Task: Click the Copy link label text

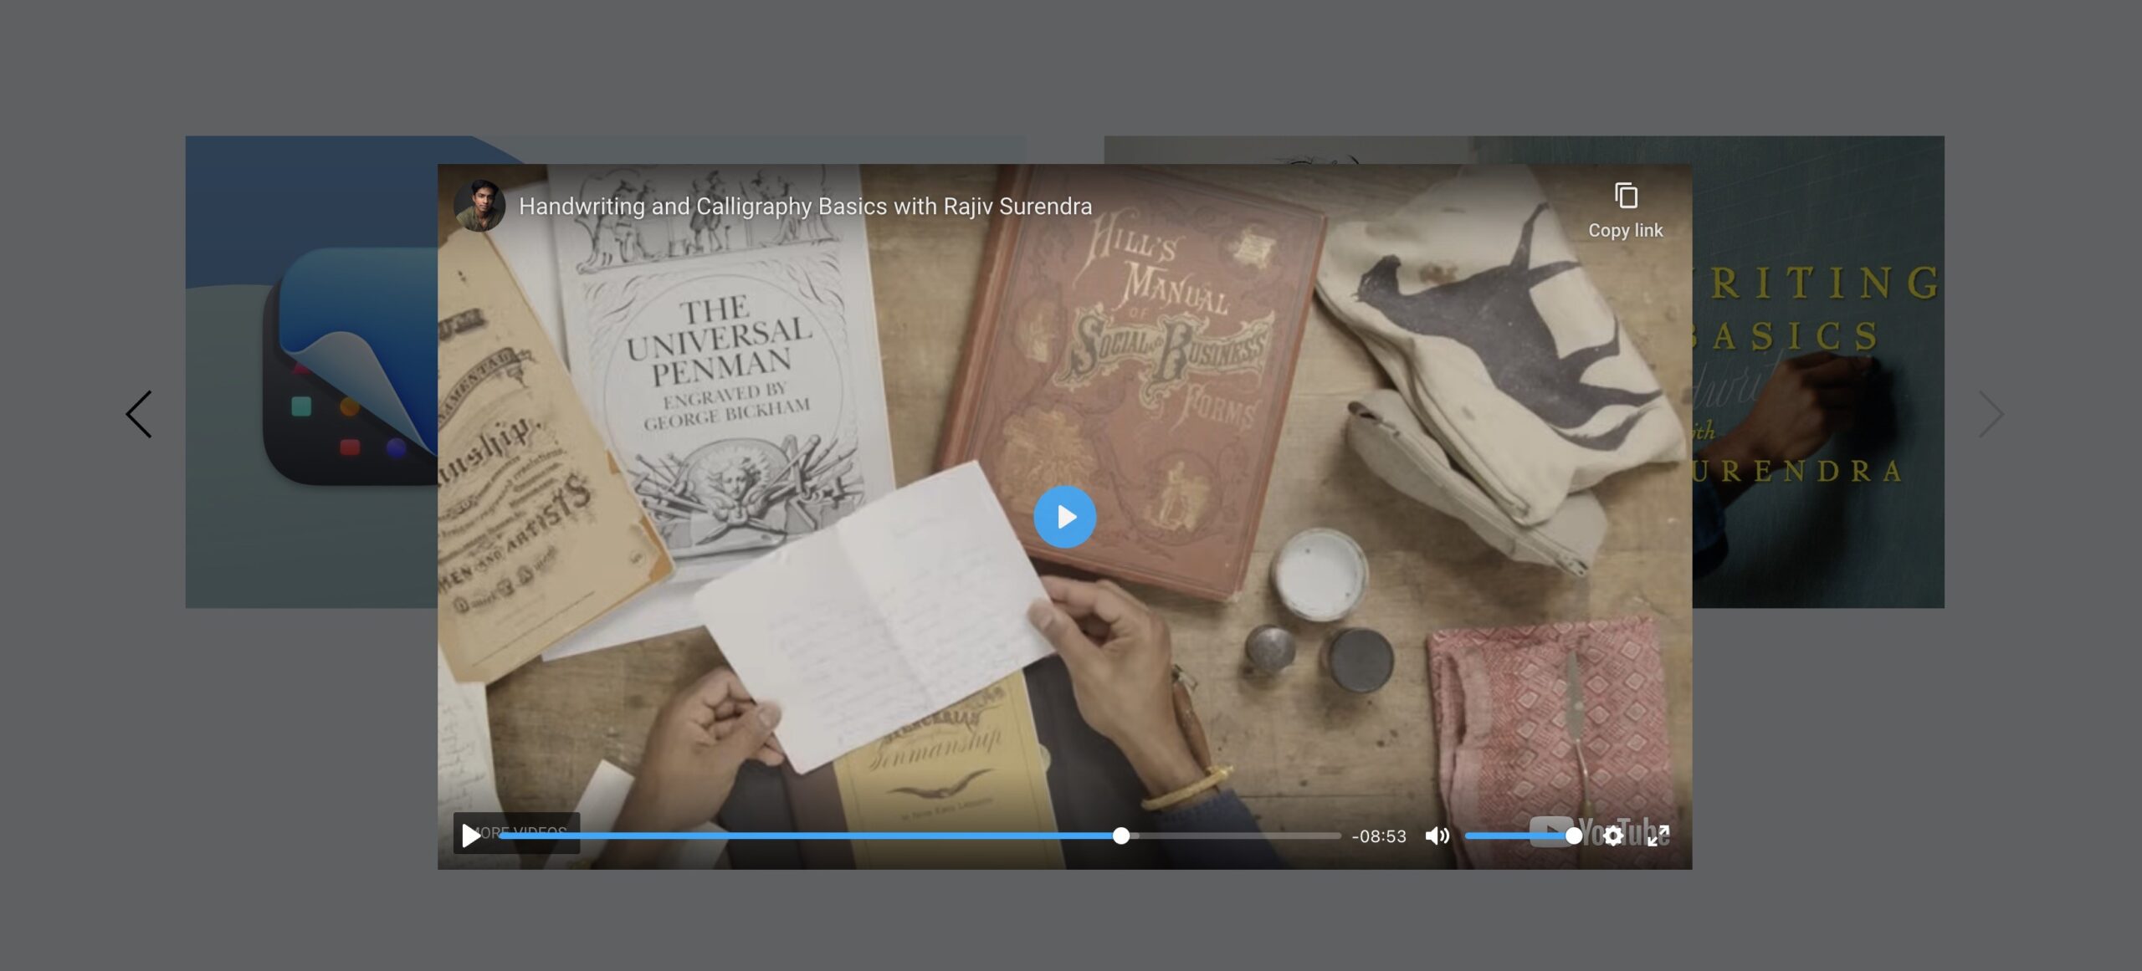Action: [1626, 229]
